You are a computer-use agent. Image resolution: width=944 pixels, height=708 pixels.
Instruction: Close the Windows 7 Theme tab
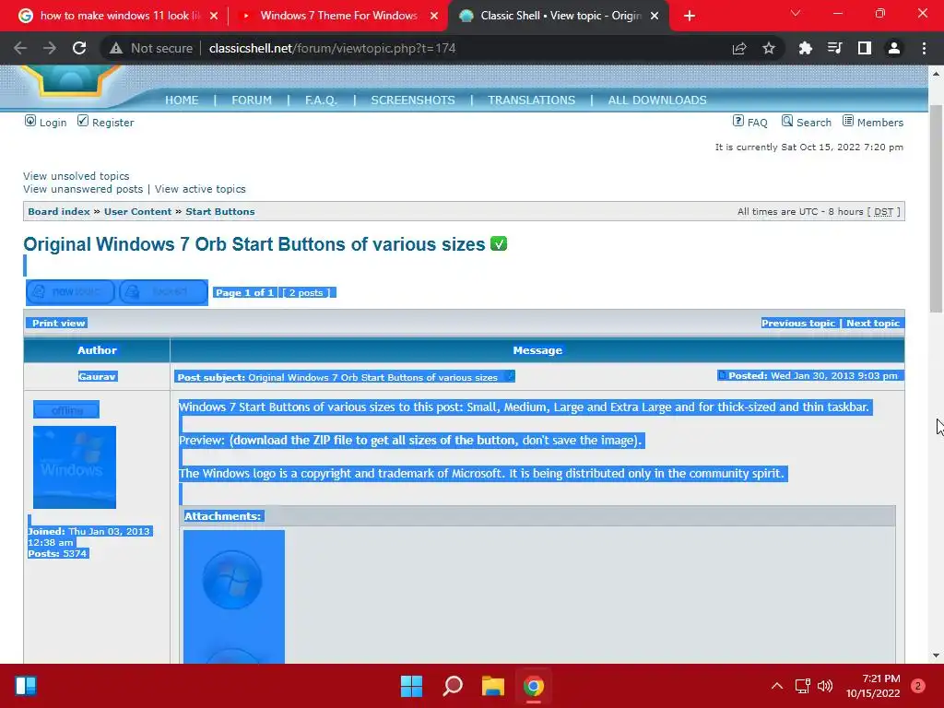[434, 16]
